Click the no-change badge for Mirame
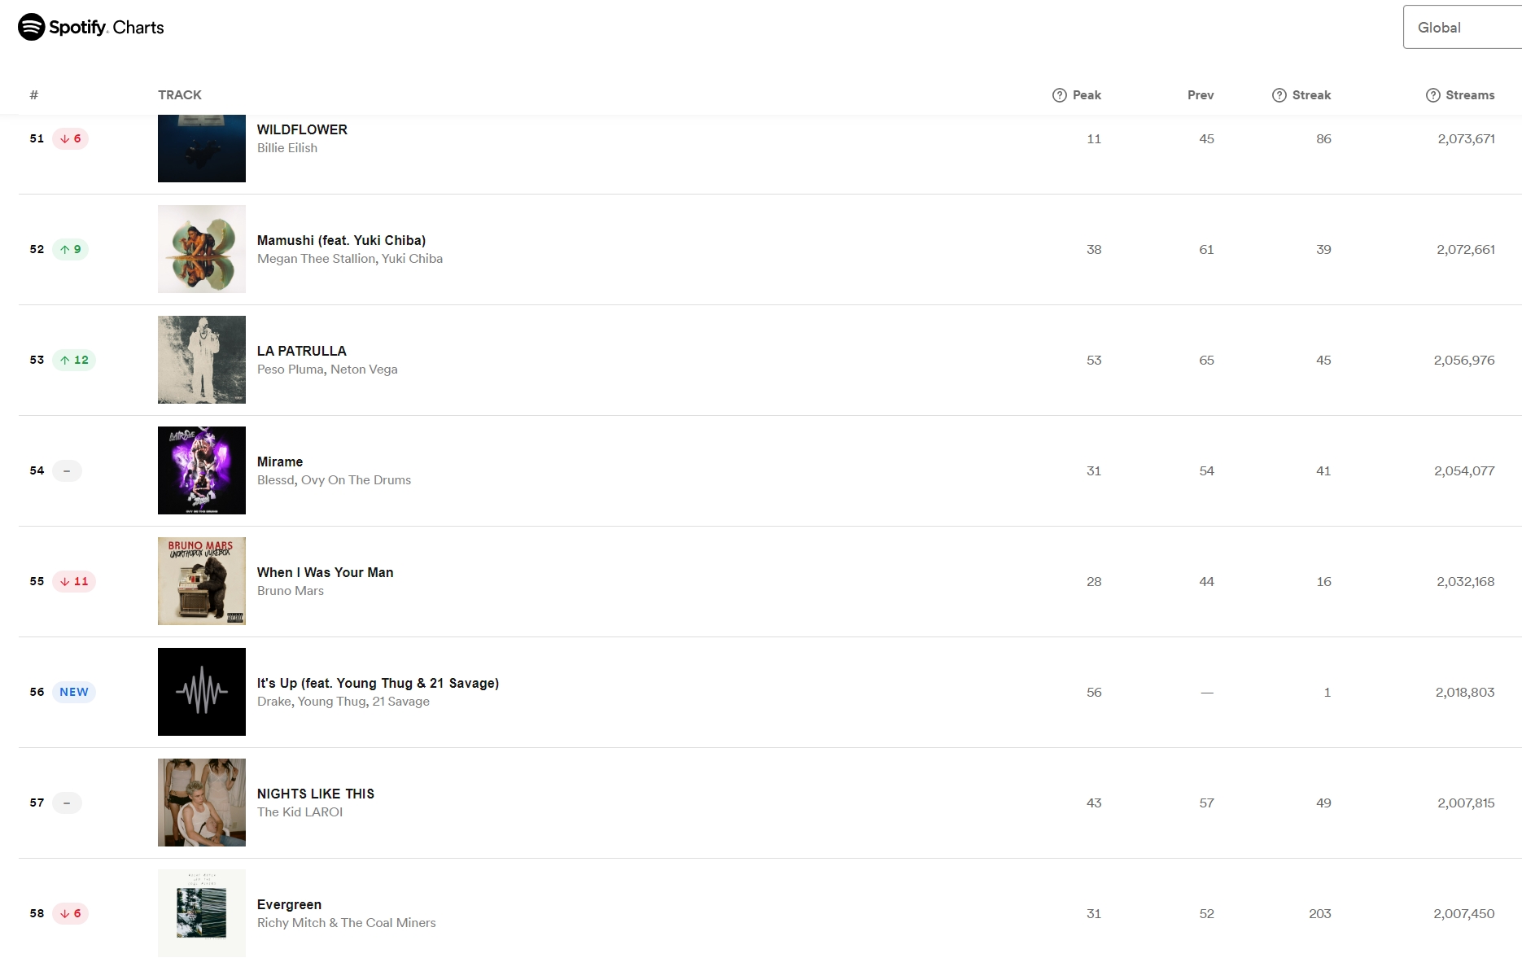The width and height of the screenshot is (1522, 958). 67,470
